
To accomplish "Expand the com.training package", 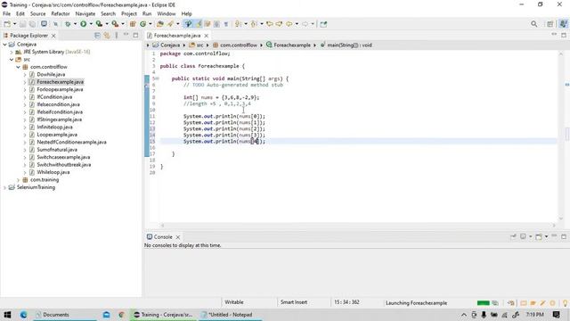I will click(18, 180).
